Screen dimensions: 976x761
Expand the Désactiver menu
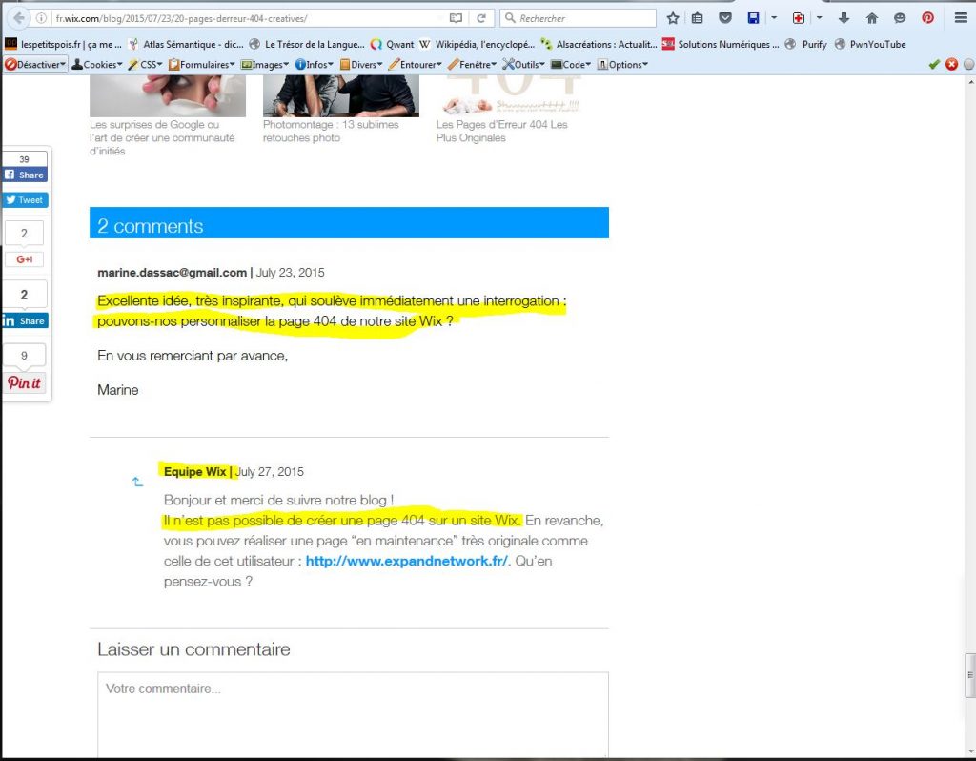(x=35, y=64)
